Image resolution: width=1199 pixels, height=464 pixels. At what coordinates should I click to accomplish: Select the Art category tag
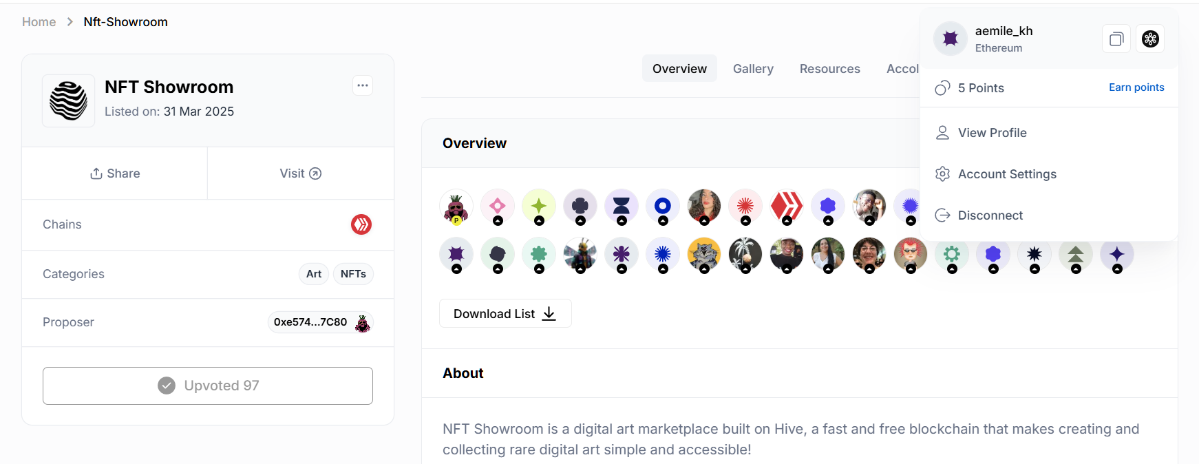tap(314, 274)
